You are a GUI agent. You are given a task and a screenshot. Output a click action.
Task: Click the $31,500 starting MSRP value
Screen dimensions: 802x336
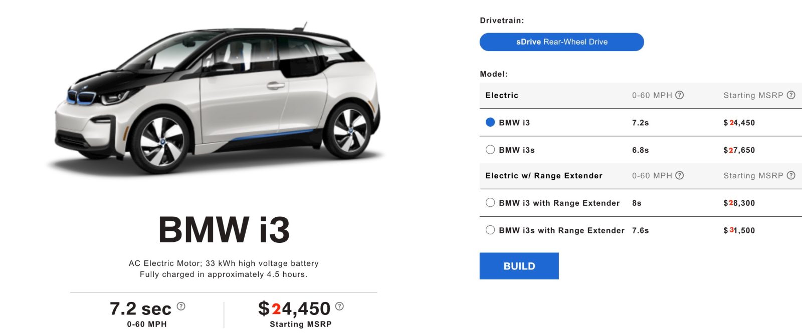[x=739, y=230]
